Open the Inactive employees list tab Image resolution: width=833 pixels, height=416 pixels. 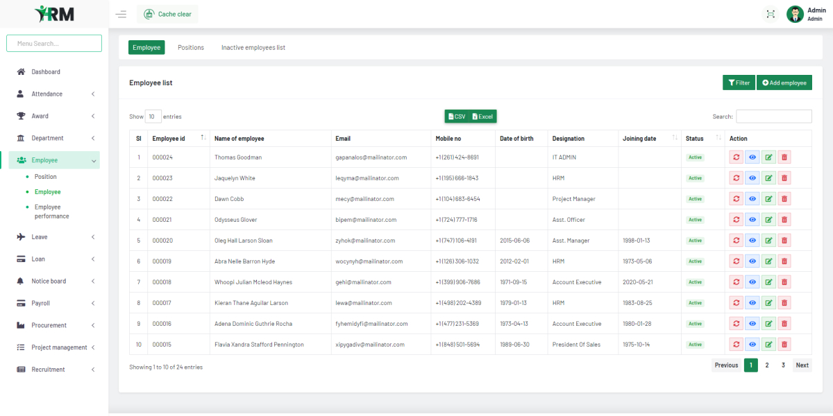tap(253, 47)
